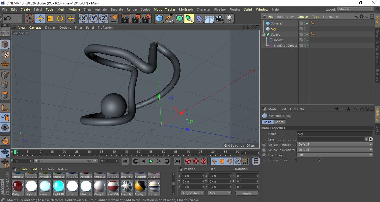Open the material manager Function menu

[x=47, y=169]
